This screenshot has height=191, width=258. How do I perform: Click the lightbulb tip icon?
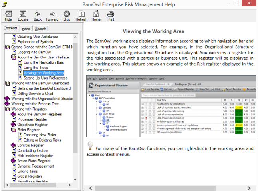point(90,146)
